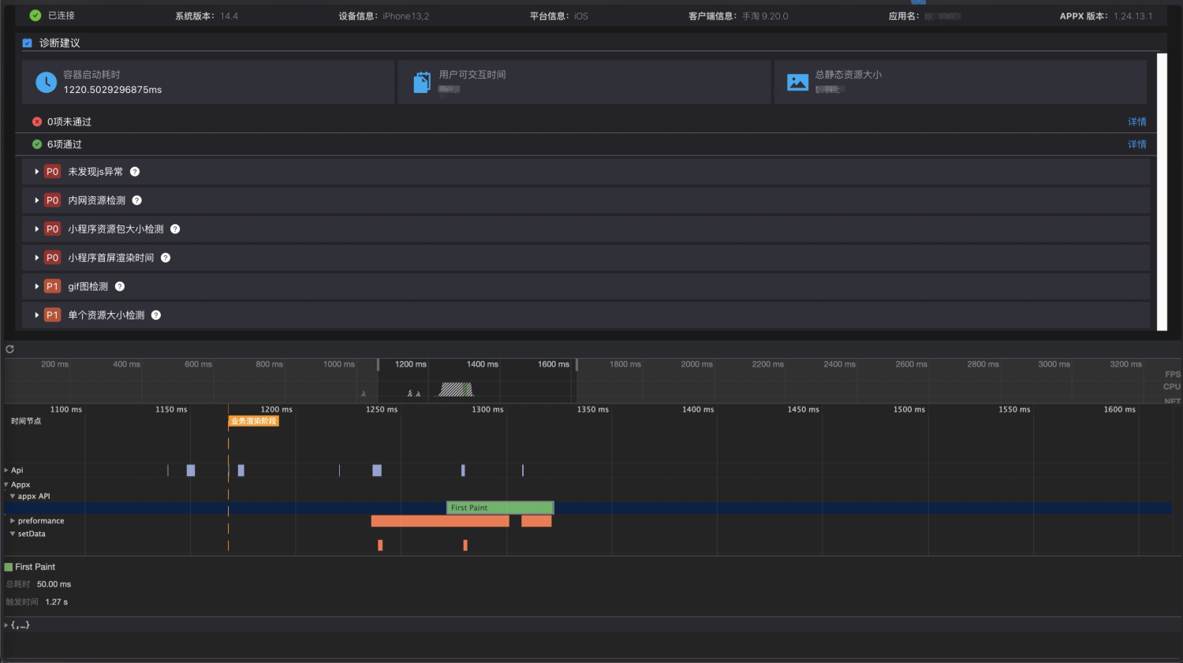Click help icon next to gif图检测

pyautogui.click(x=120, y=286)
